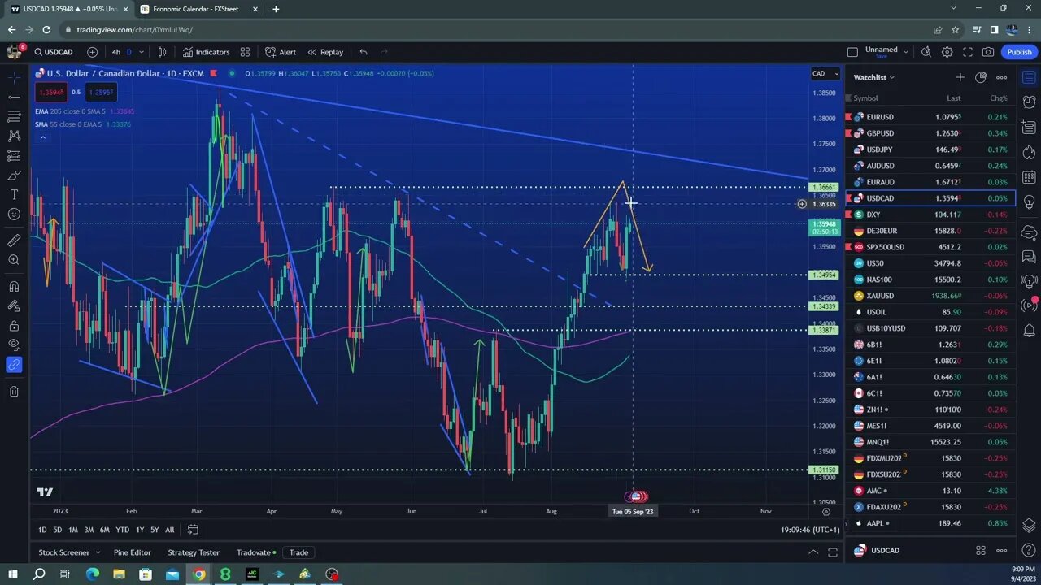Image resolution: width=1041 pixels, height=585 pixels.
Task: Click the 1.35957 buy price button
Action: [x=100, y=92]
